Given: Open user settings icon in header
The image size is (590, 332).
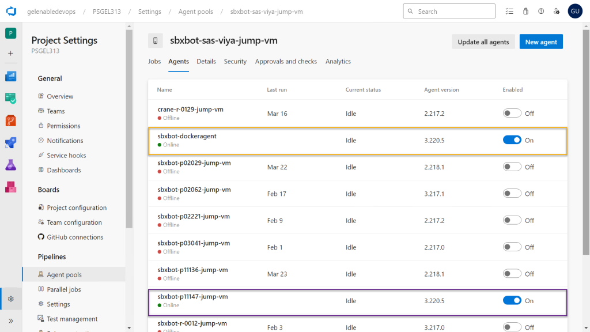Looking at the screenshot, I should [x=556, y=11].
